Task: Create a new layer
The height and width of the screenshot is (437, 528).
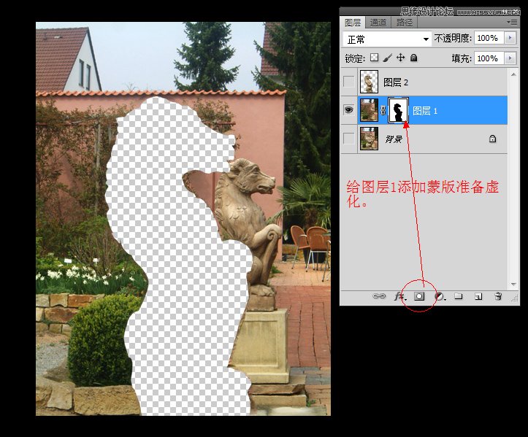Action: 478,296
